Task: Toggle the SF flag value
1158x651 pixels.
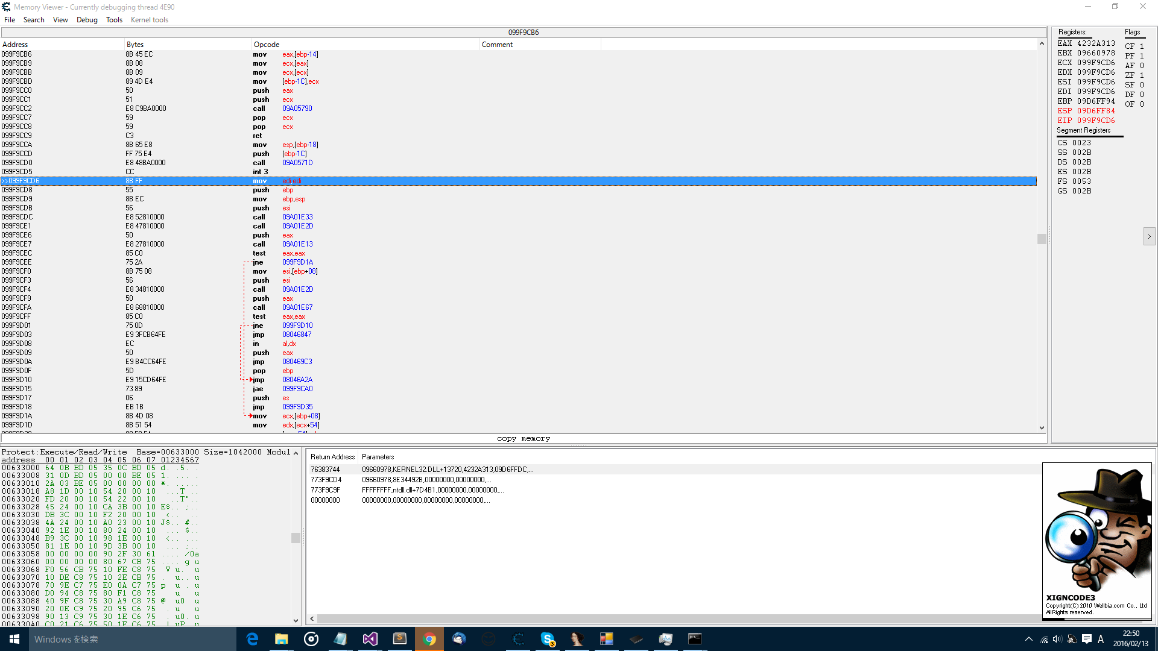Action: pos(1141,85)
